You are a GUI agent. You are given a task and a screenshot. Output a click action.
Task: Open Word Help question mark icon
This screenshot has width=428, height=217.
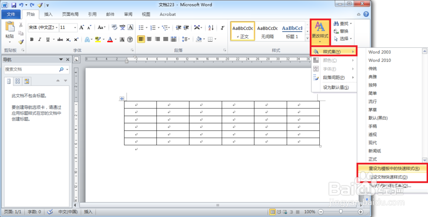[366, 14]
